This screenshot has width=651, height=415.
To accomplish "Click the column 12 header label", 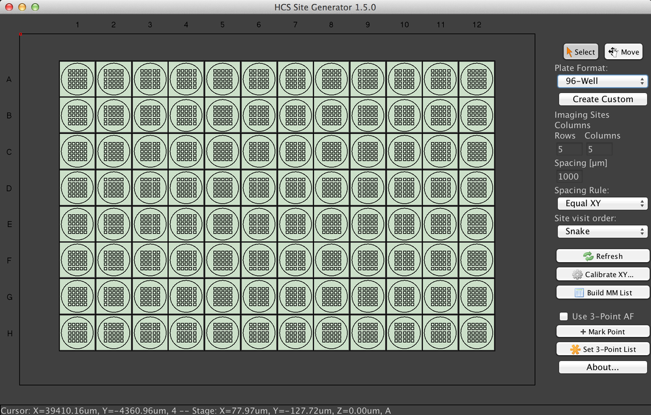I will [476, 25].
